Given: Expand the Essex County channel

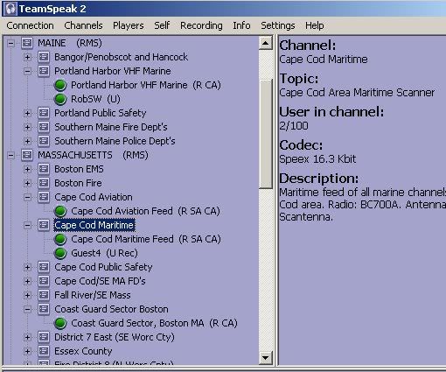Looking at the screenshot, I should pyautogui.click(x=27, y=351).
